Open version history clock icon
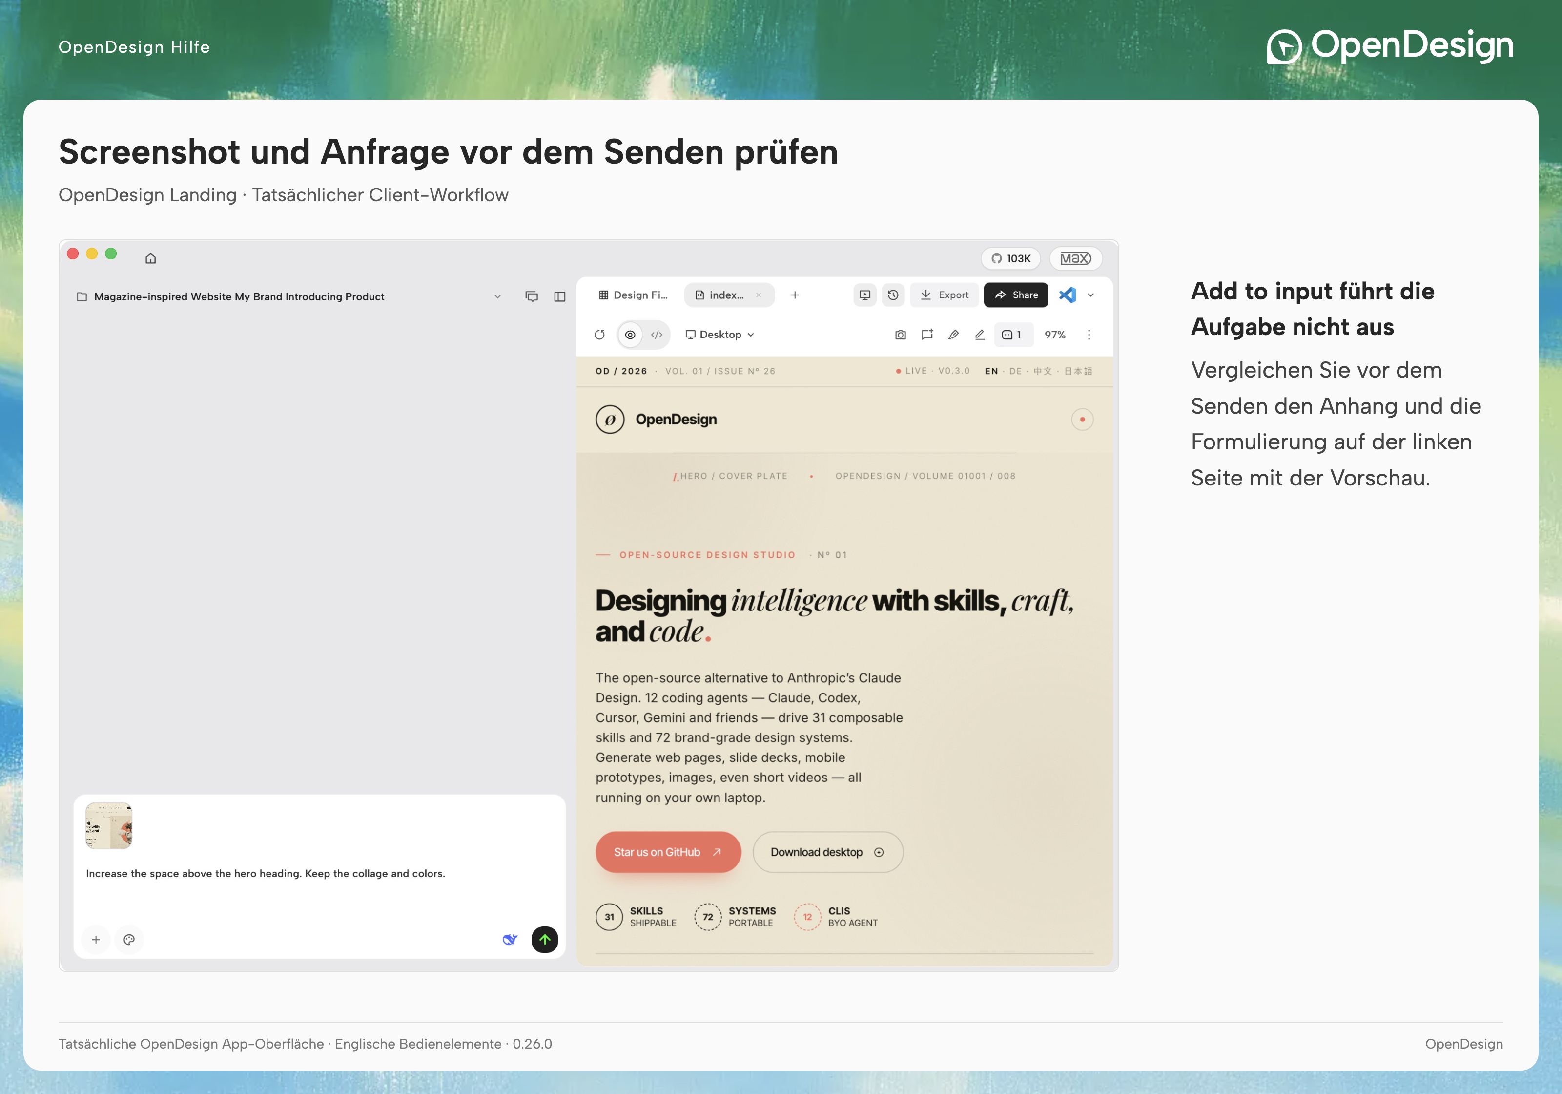 click(893, 295)
